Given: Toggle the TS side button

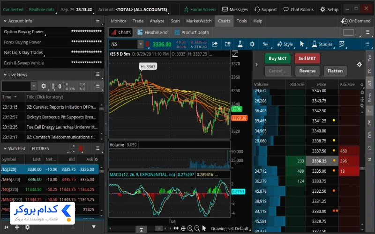Looking at the screenshot, I should click(370, 71).
